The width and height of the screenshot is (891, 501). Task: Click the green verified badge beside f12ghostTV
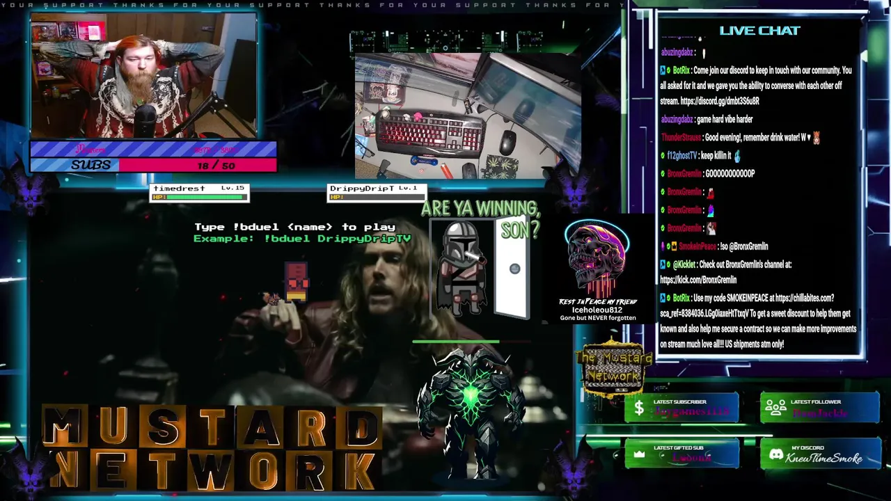tap(663, 156)
